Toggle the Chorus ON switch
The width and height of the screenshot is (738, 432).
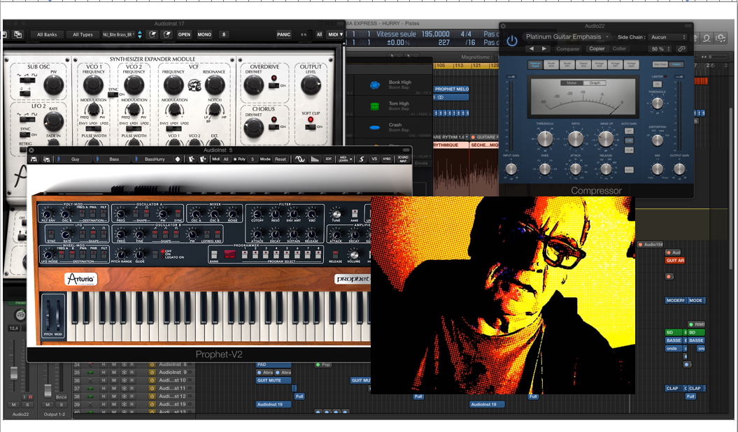coord(274,127)
